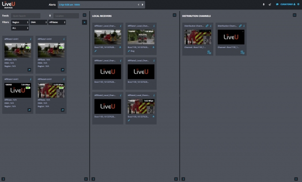Click share arrow on first Affiliate1-Unit1 feed card
This screenshot has height=182, width=302.
tap(29, 70)
